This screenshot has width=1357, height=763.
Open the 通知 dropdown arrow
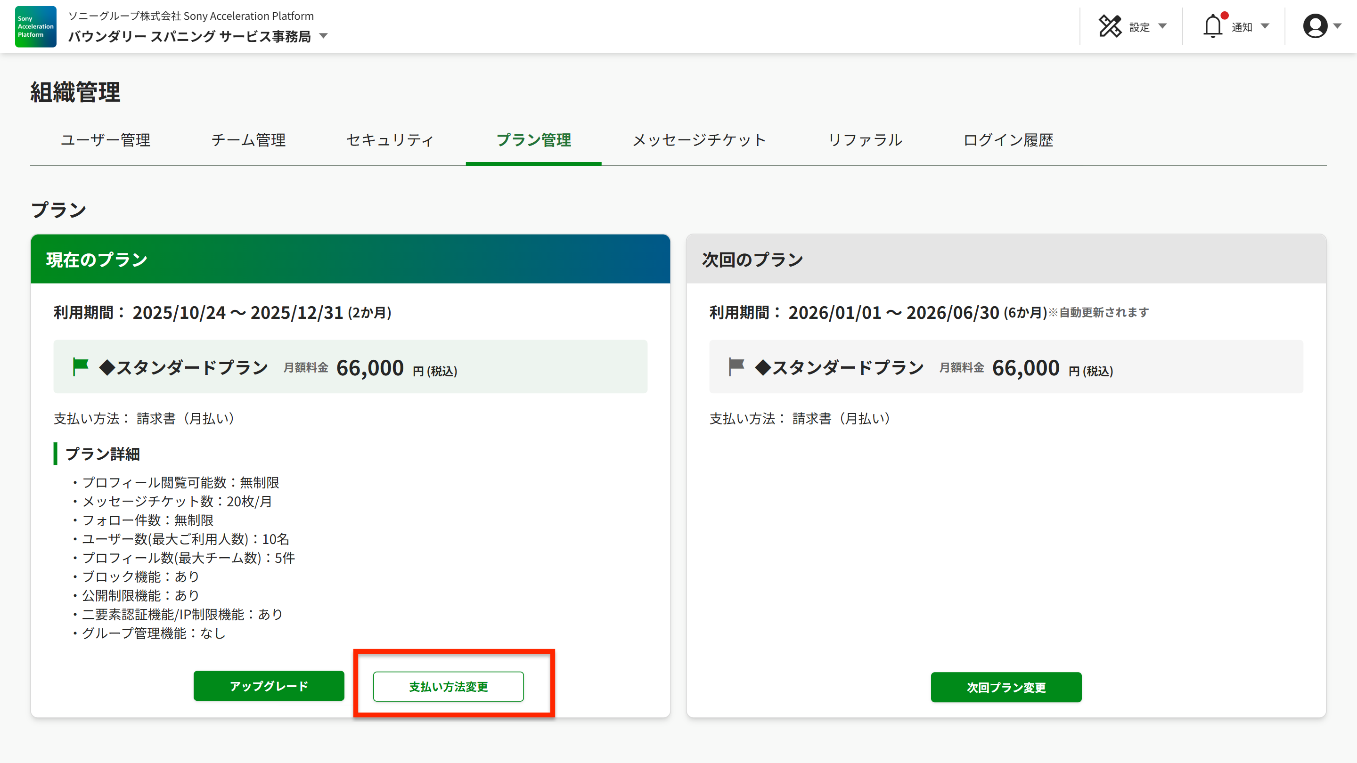1265,26
